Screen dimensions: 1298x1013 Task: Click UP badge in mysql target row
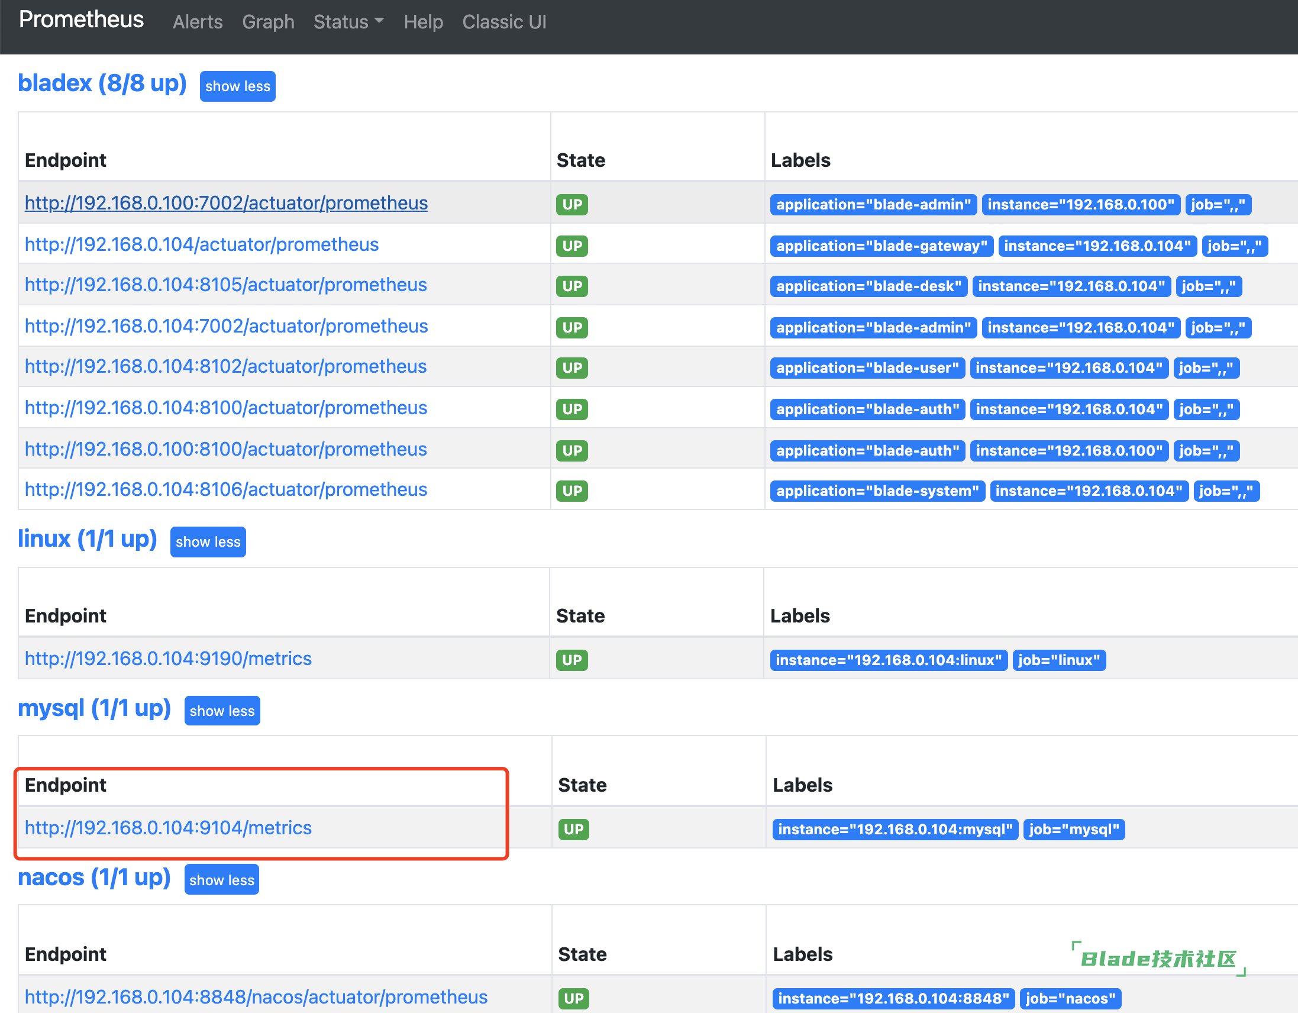(573, 830)
